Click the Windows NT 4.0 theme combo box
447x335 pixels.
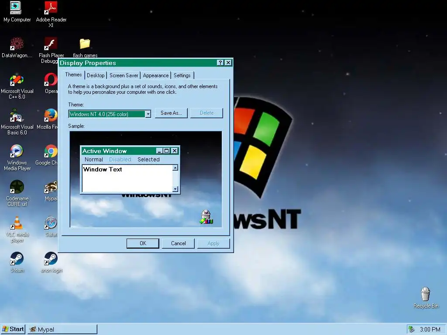tap(110, 114)
